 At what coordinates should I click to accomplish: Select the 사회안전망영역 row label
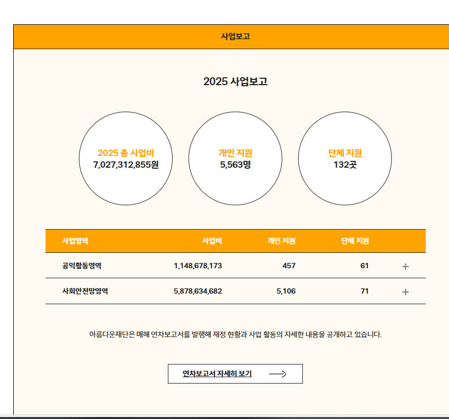85,291
